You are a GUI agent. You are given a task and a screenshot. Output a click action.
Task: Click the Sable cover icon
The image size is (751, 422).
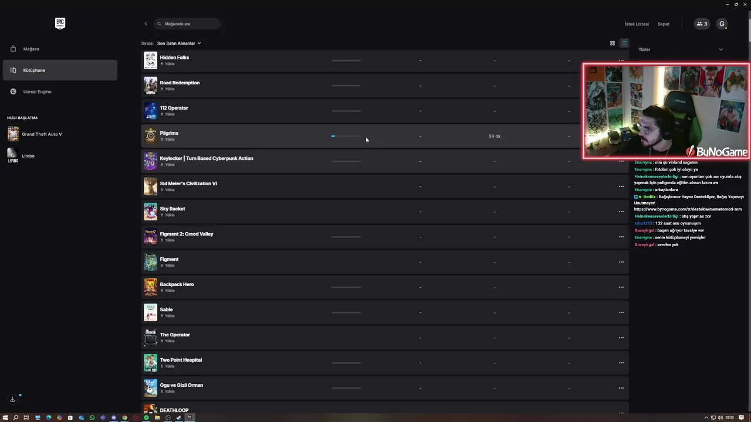point(151,312)
